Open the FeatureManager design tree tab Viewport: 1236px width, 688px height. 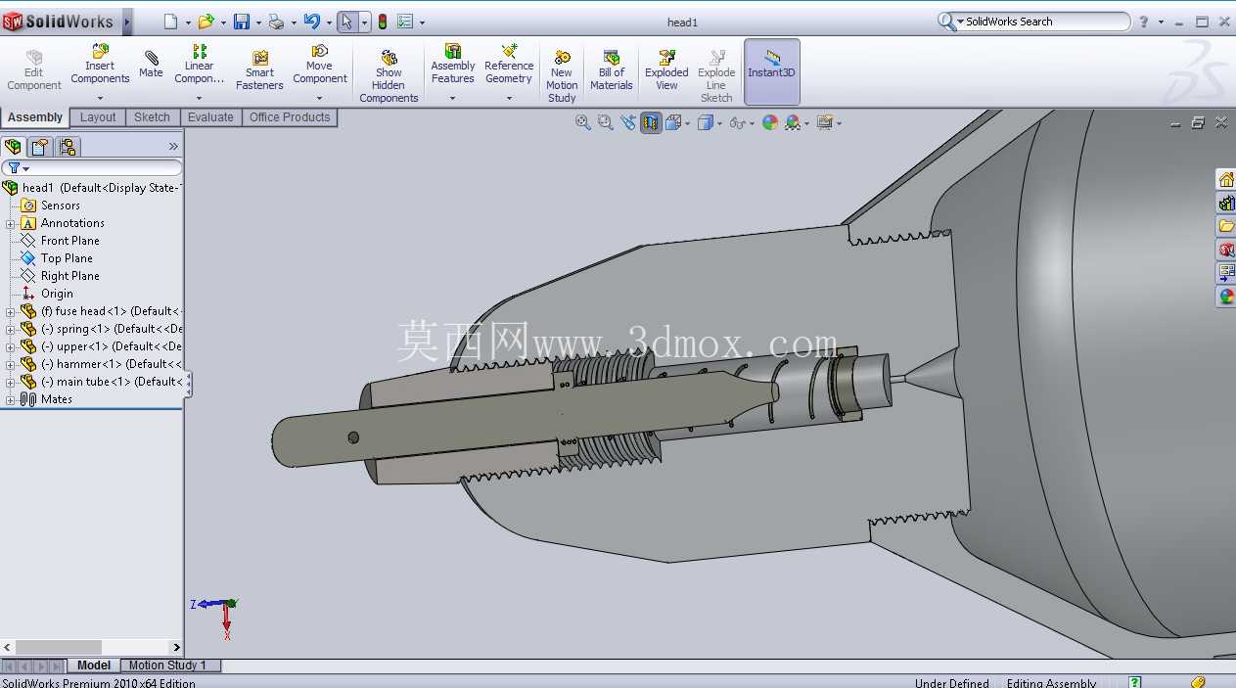(14, 147)
